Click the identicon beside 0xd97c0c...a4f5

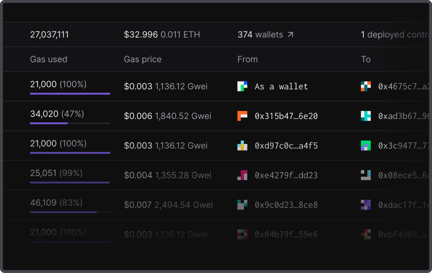coord(242,146)
